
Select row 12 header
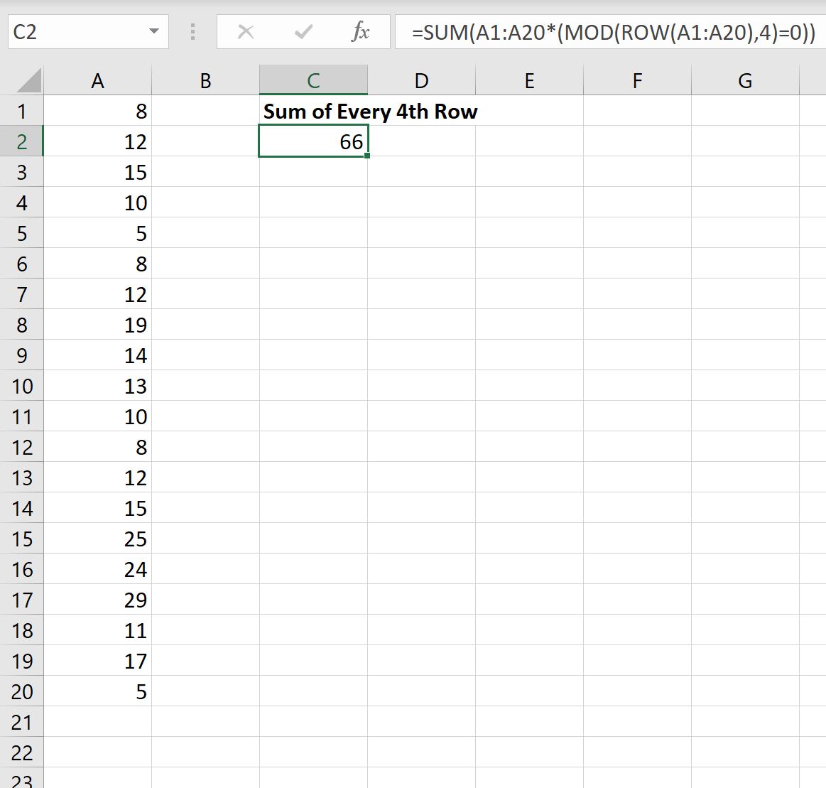(x=21, y=447)
